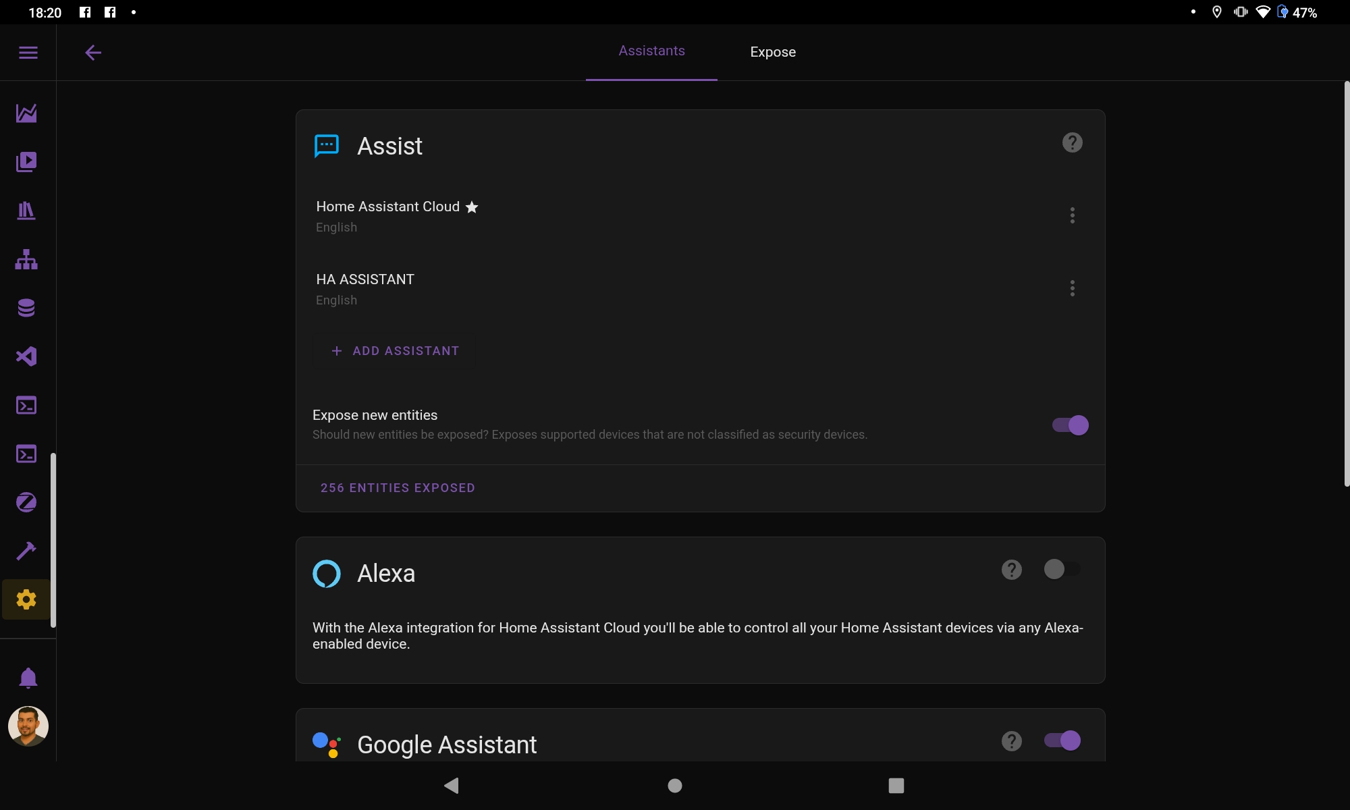Click ADD ASSISTANT button
Screen dimensions: 1350x810
point(395,351)
